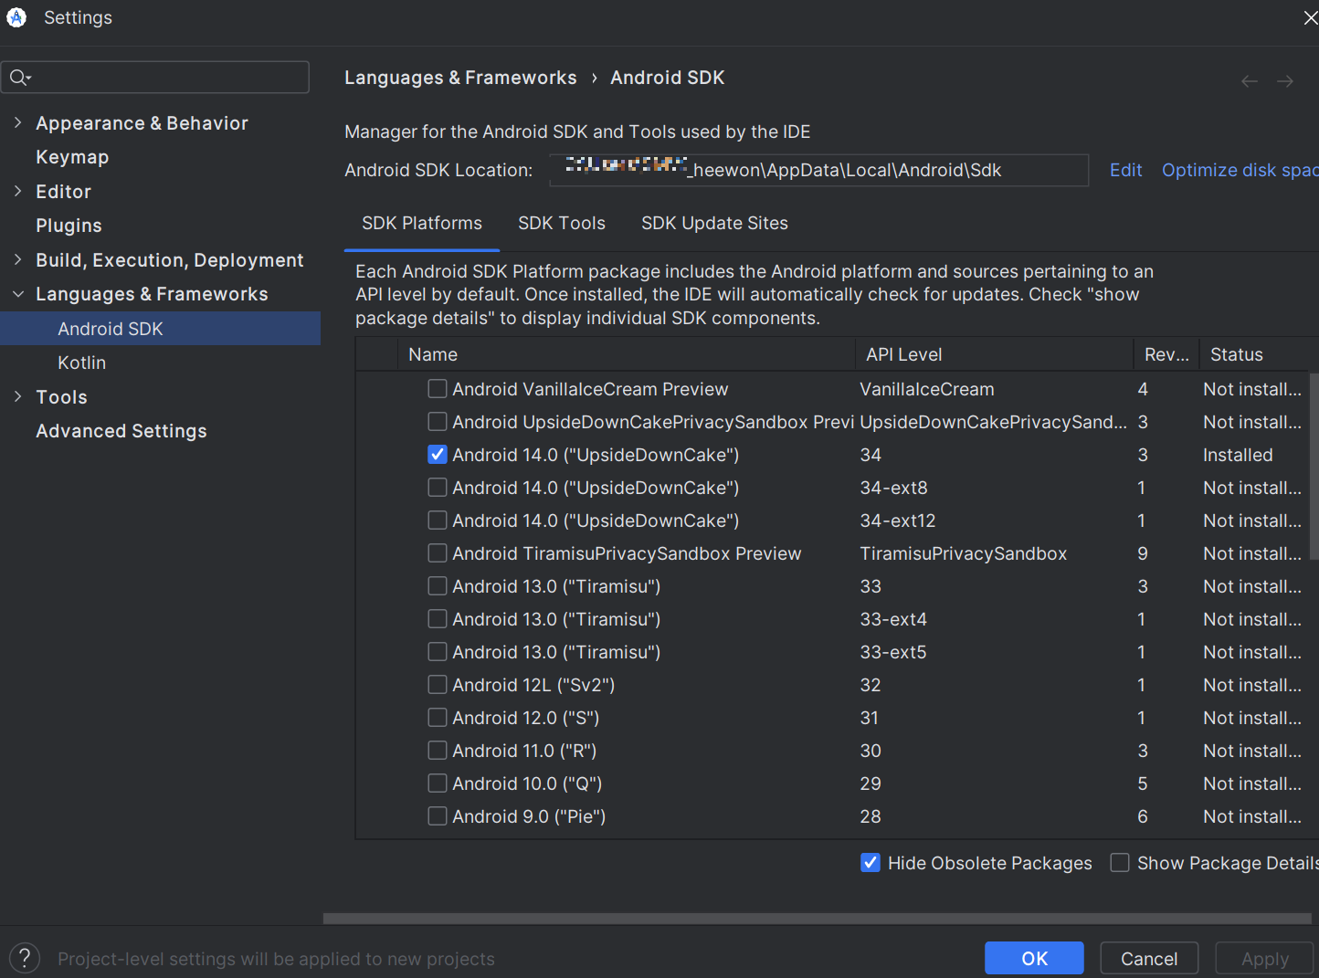The image size is (1319, 978).
Task: Click Optimize disk space link
Action: [1240, 170]
